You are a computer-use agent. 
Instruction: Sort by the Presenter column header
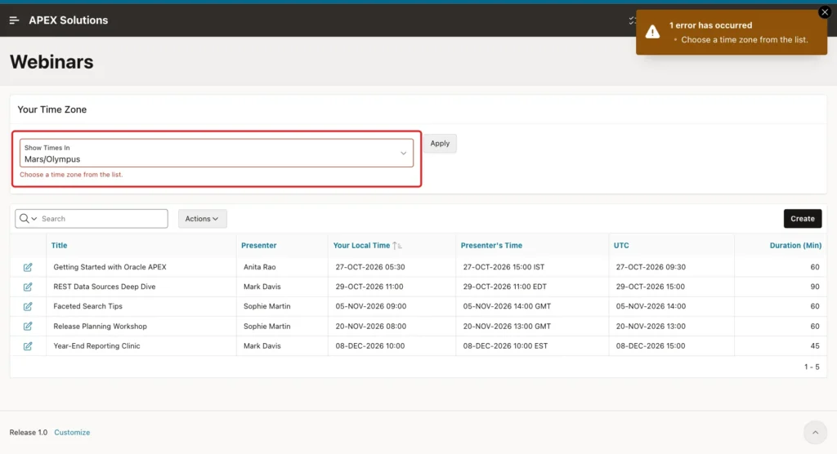[259, 246]
